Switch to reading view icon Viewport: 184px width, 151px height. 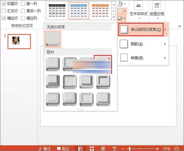coord(103,148)
